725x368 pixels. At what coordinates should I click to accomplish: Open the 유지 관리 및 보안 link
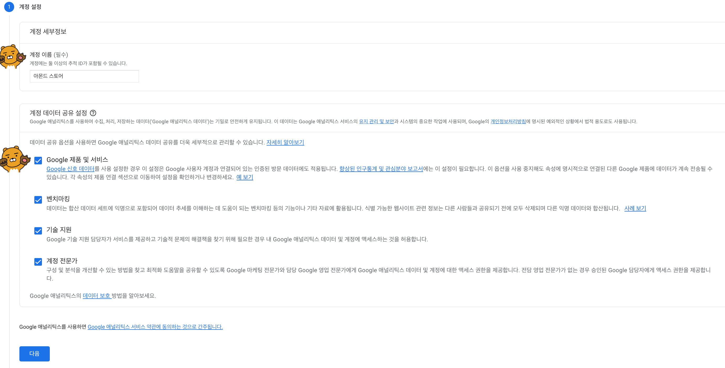(376, 121)
